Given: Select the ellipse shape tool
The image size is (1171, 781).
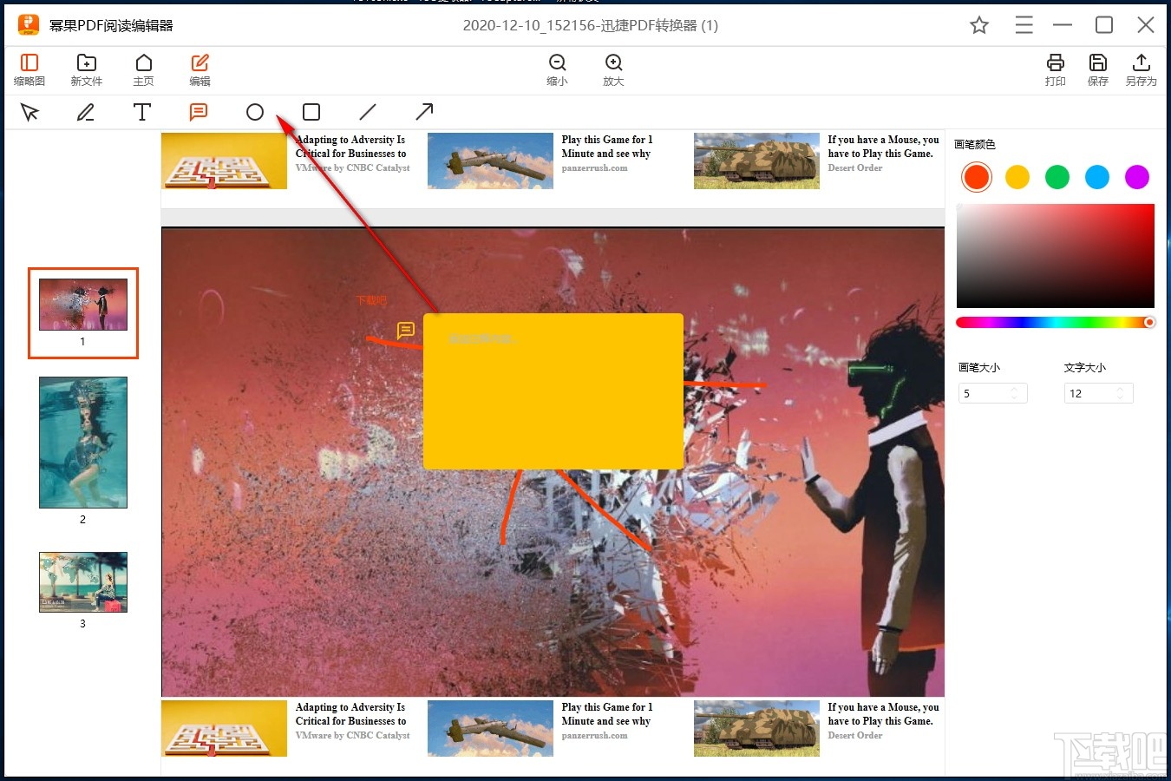Looking at the screenshot, I should (255, 112).
